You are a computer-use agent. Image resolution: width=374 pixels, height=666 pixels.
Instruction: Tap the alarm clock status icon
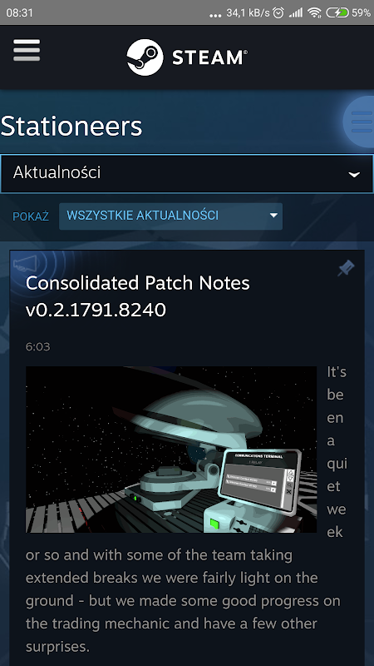point(278,12)
